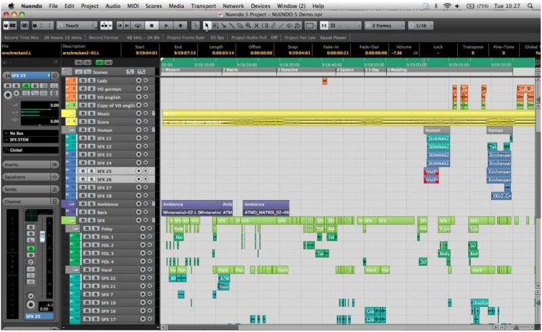Open the 1/16 quantize dropdown
The height and width of the screenshot is (332, 542).
coord(420,26)
